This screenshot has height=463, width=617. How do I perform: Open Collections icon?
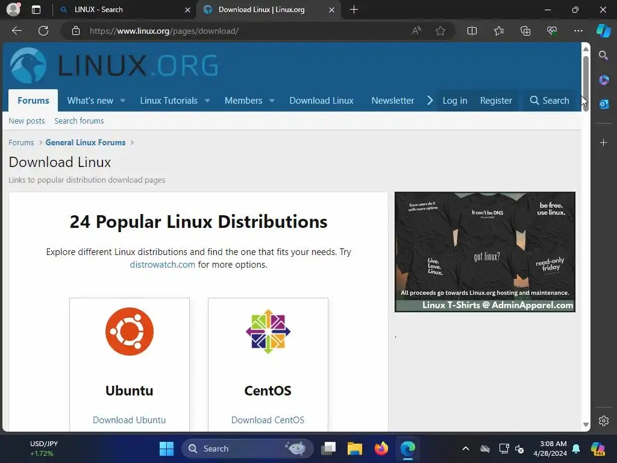click(x=525, y=31)
